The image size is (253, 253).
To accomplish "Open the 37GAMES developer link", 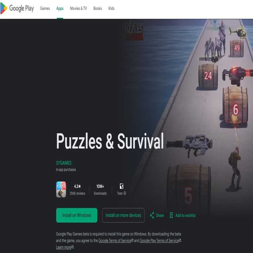I will tap(64, 163).
